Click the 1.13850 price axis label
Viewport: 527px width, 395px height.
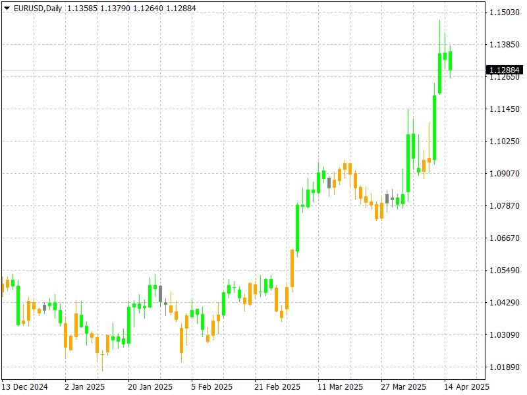505,45
